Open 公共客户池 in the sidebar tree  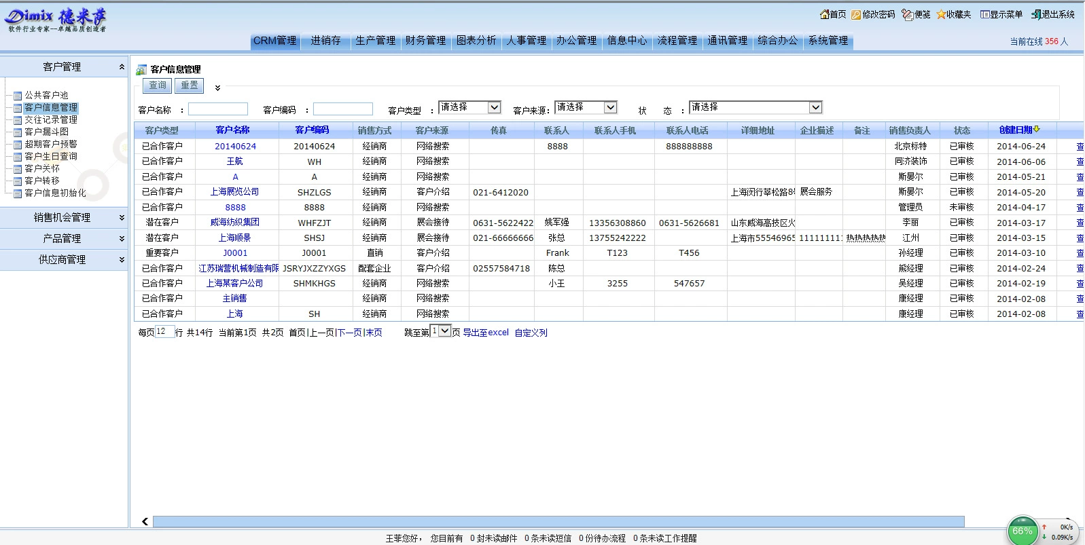pos(46,95)
